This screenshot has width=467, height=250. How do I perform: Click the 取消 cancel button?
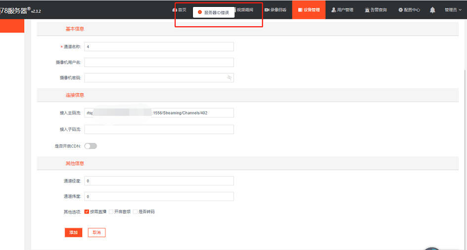pos(97,232)
